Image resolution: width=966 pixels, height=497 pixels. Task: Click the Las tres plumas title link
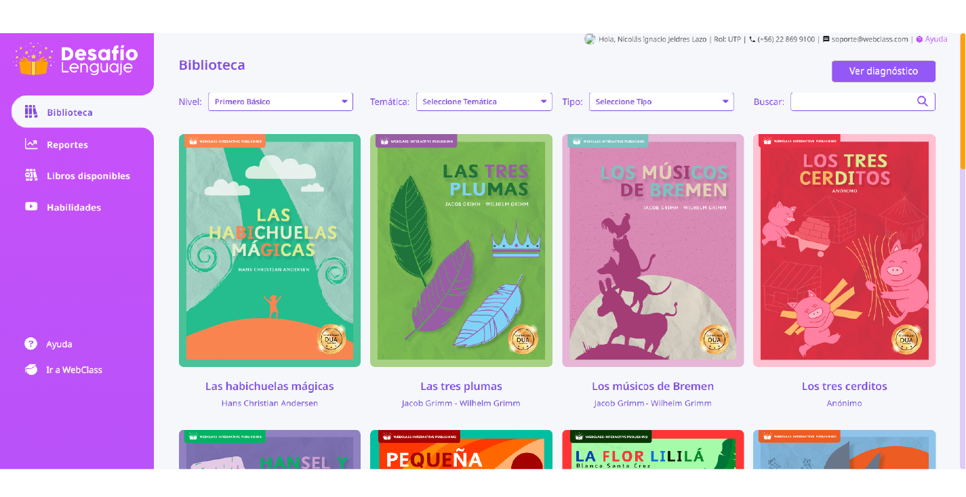coord(461,386)
